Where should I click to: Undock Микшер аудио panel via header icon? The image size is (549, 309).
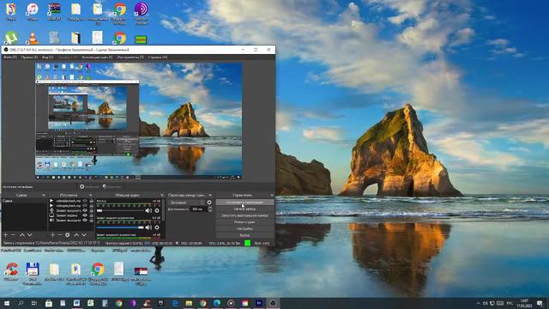tap(162, 195)
